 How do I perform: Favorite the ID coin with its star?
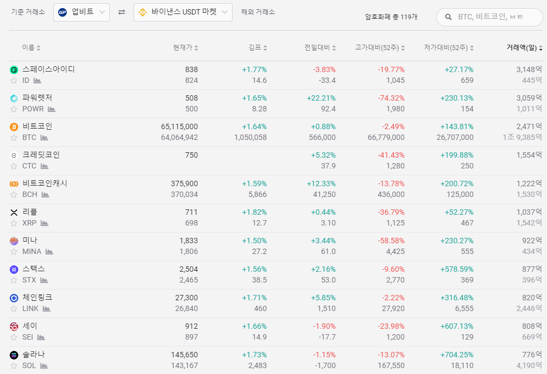(x=13, y=81)
